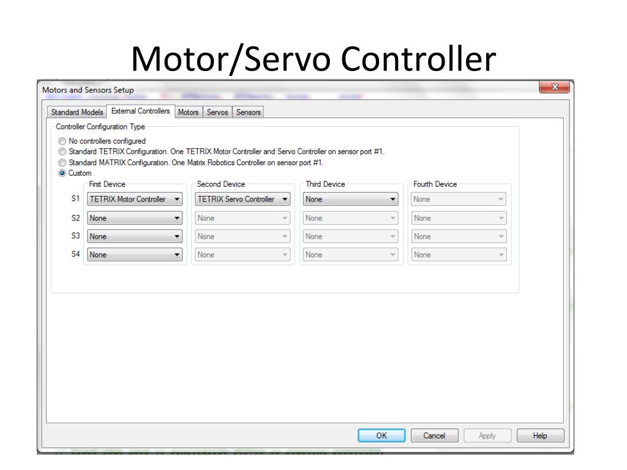Image resolution: width=627 pixels, height=470 pixels.
Task: Click the S3 Second Device dropdown
Action: pos(242,237)
